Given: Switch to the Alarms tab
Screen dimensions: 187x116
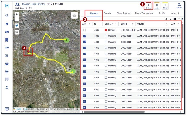Looking at the screenshot, I should coord(94,13).
